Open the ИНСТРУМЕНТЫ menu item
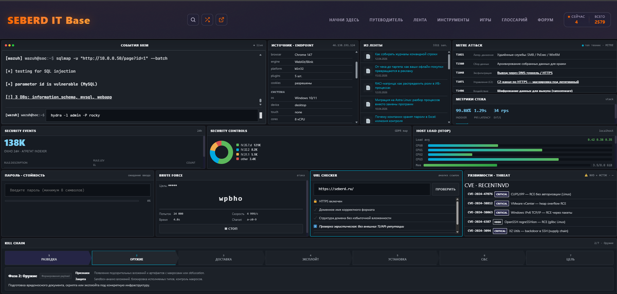617x294 pixels. 453,20
